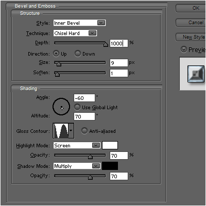Click the shadow Opacity slider handle
Viewport: 206px width, 206px height.
pyautogui.click(x=90, y=177)
